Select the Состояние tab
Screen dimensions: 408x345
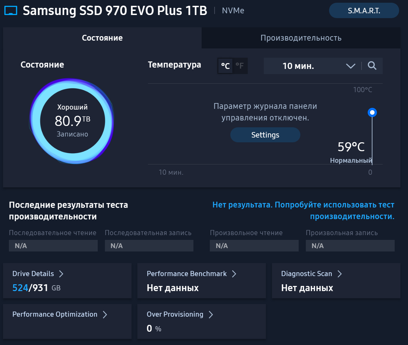(x=102, y=38)
